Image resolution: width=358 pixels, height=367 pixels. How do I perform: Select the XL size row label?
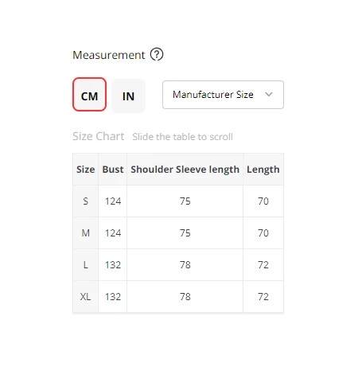click(x=85, y=297)
